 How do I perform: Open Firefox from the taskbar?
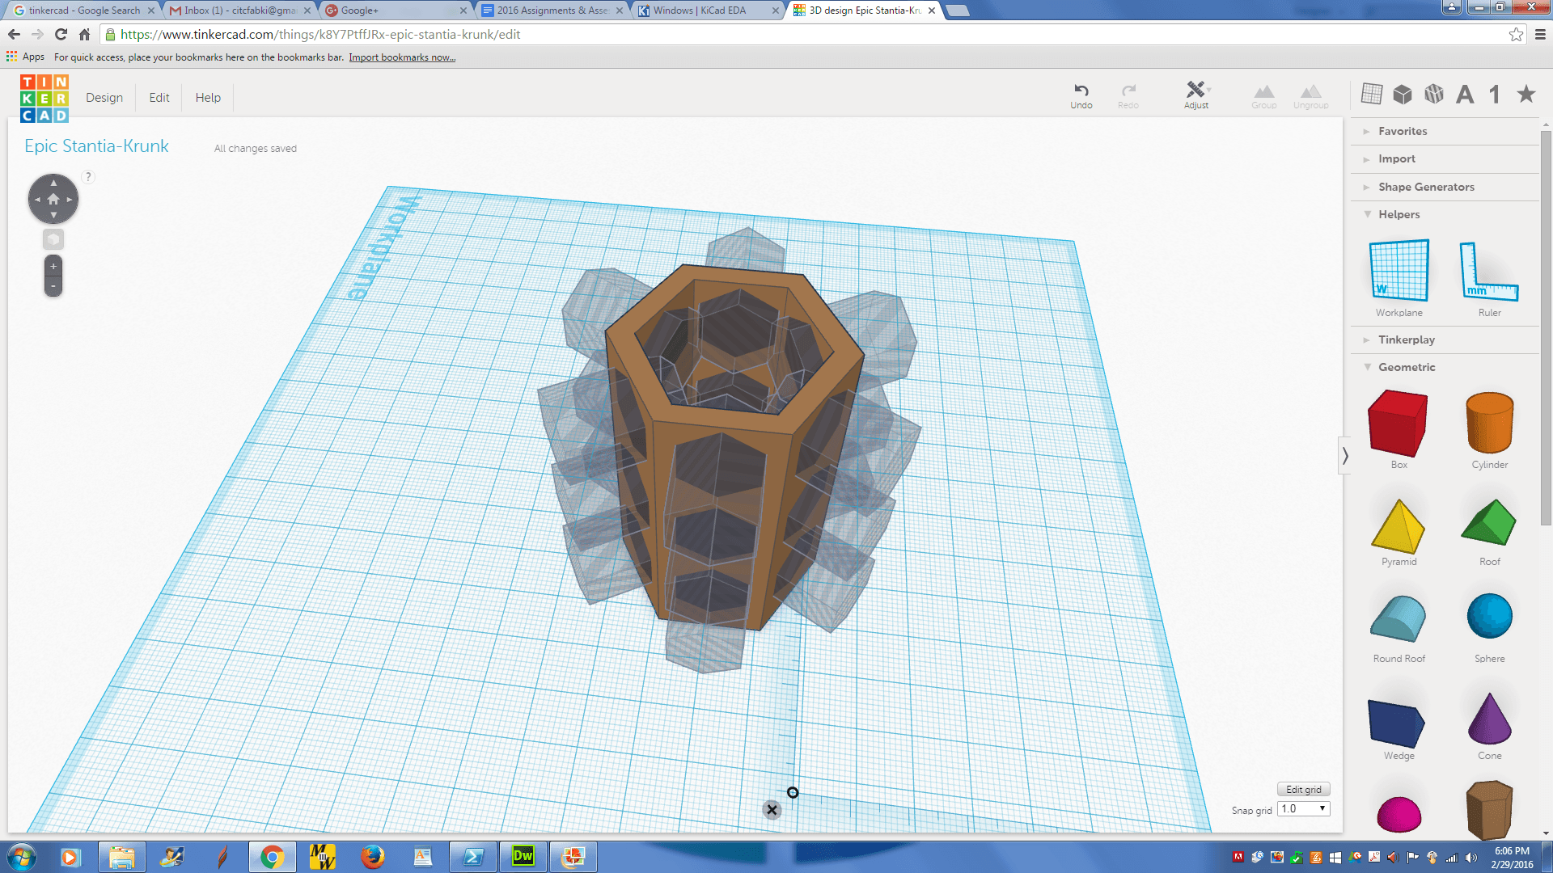click(x=372, y=857)
